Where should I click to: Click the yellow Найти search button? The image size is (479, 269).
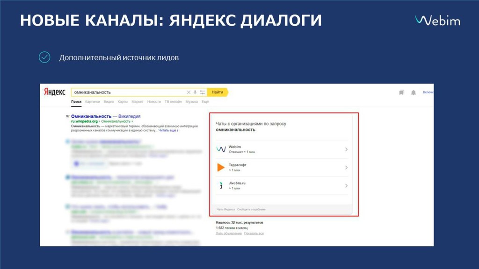coord(218,92)
